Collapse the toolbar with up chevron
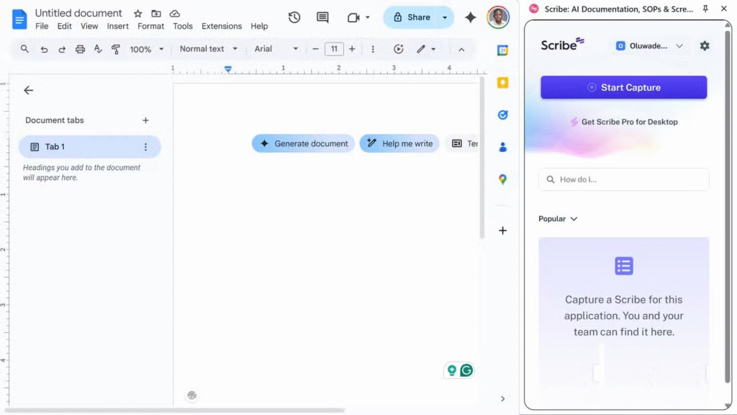 [x=461, y=49]
